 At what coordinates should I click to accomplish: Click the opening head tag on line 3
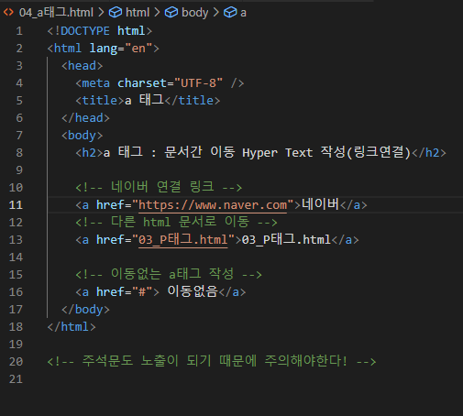coord(82,66)
